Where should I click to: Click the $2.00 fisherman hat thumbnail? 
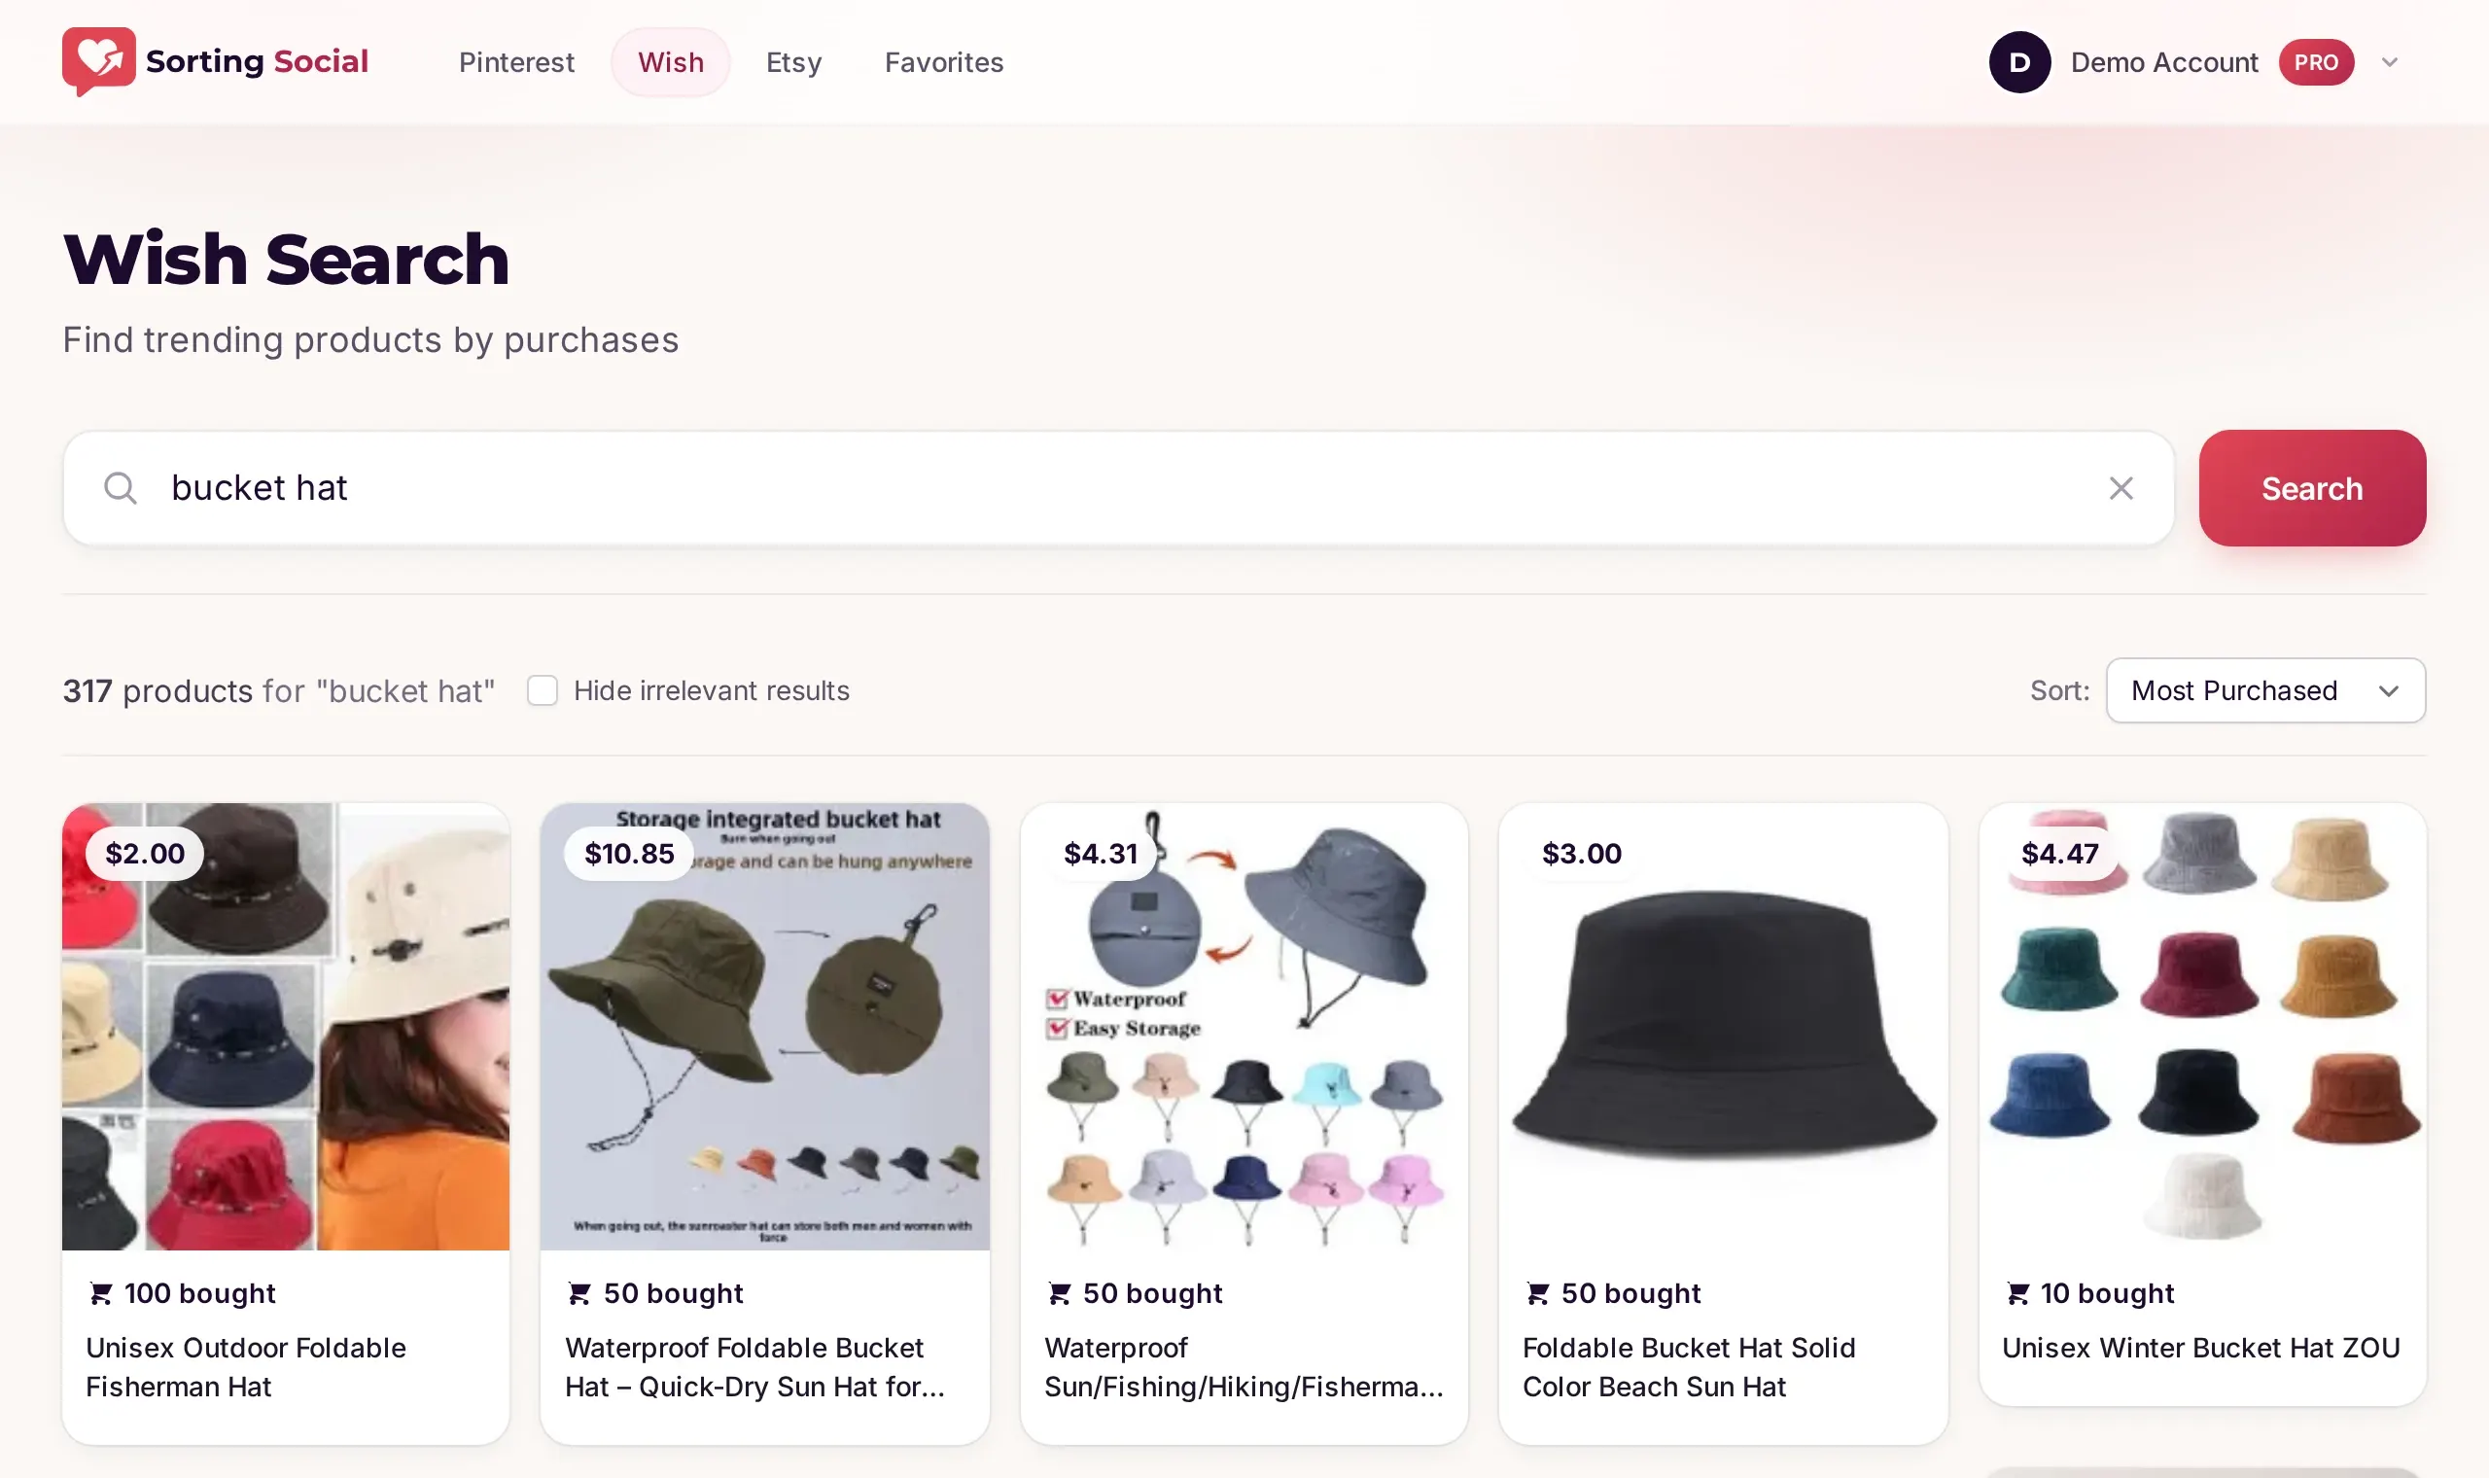286,1027
